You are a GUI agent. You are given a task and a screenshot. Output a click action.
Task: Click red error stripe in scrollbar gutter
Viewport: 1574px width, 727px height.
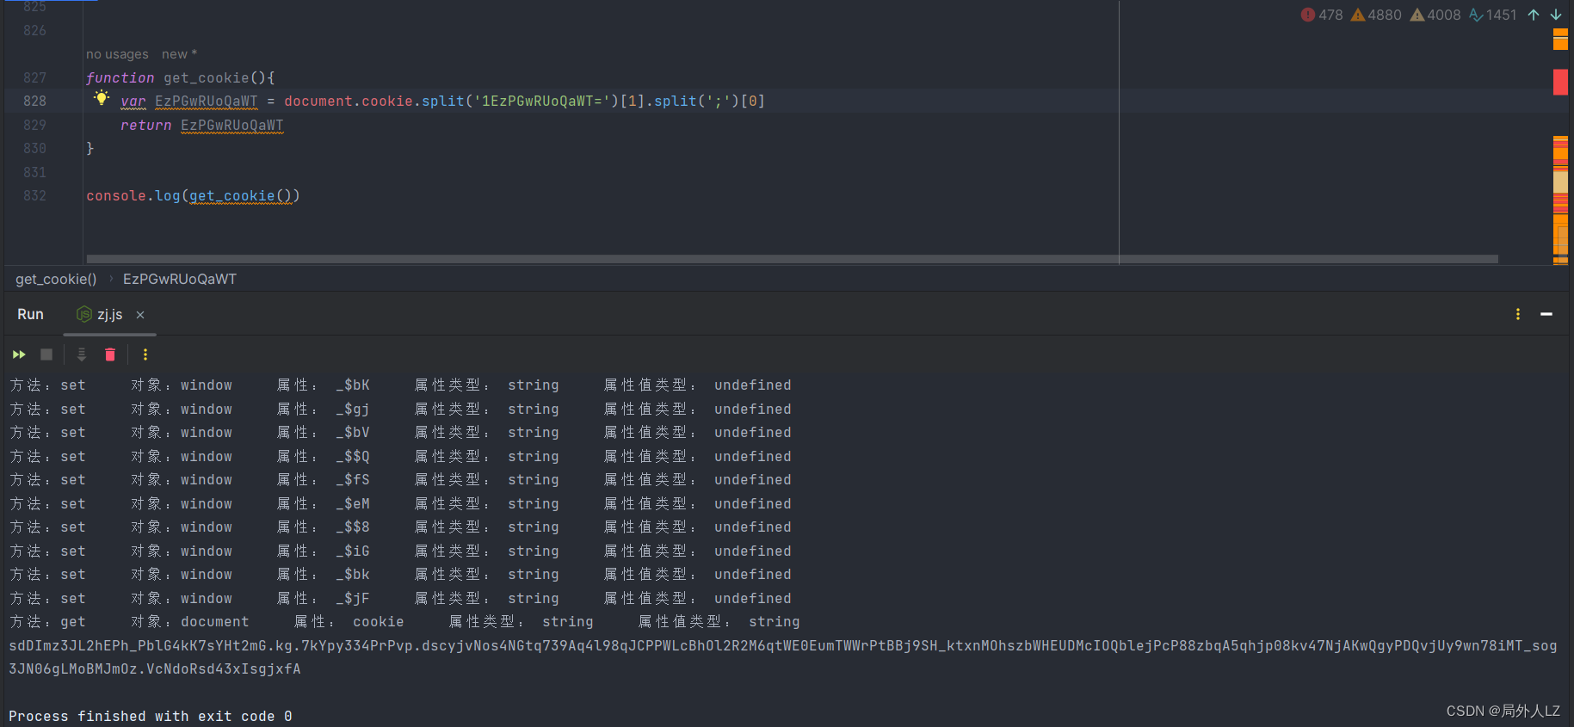pos(1560,82)
